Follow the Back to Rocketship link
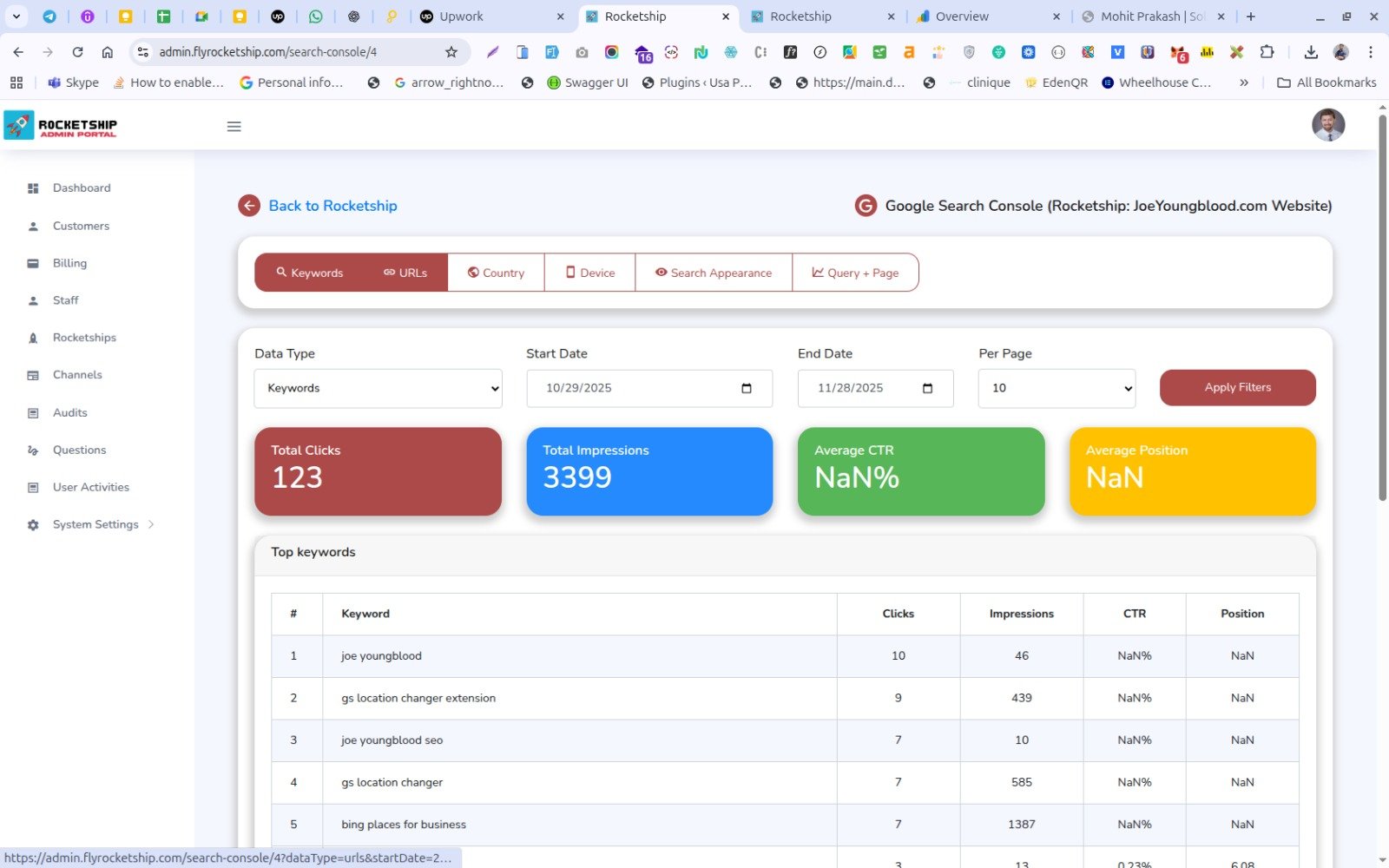This screenshot has height=868, width=1389. pyautogui.click(x=332, y=206)
